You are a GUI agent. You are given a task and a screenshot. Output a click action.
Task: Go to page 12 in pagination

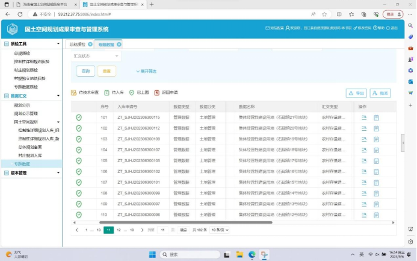[119, 230]
